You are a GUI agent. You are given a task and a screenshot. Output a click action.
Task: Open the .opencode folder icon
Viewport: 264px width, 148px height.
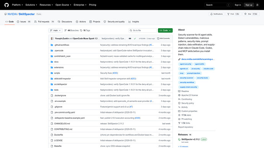point(52,50)
